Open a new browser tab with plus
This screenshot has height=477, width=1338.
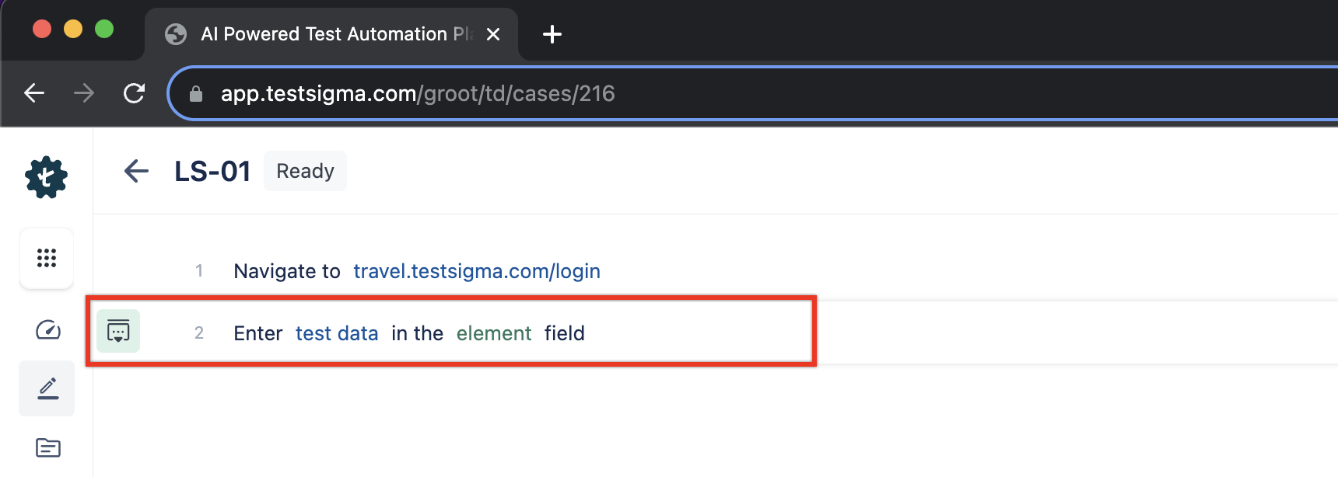(552, 34)
